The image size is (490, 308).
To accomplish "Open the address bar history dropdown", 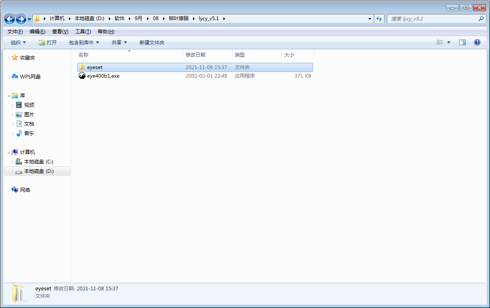I will coord(370,19).
